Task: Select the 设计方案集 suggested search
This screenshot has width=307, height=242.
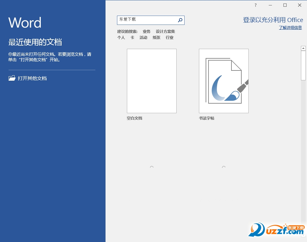Action: click(x=165, y=32)
